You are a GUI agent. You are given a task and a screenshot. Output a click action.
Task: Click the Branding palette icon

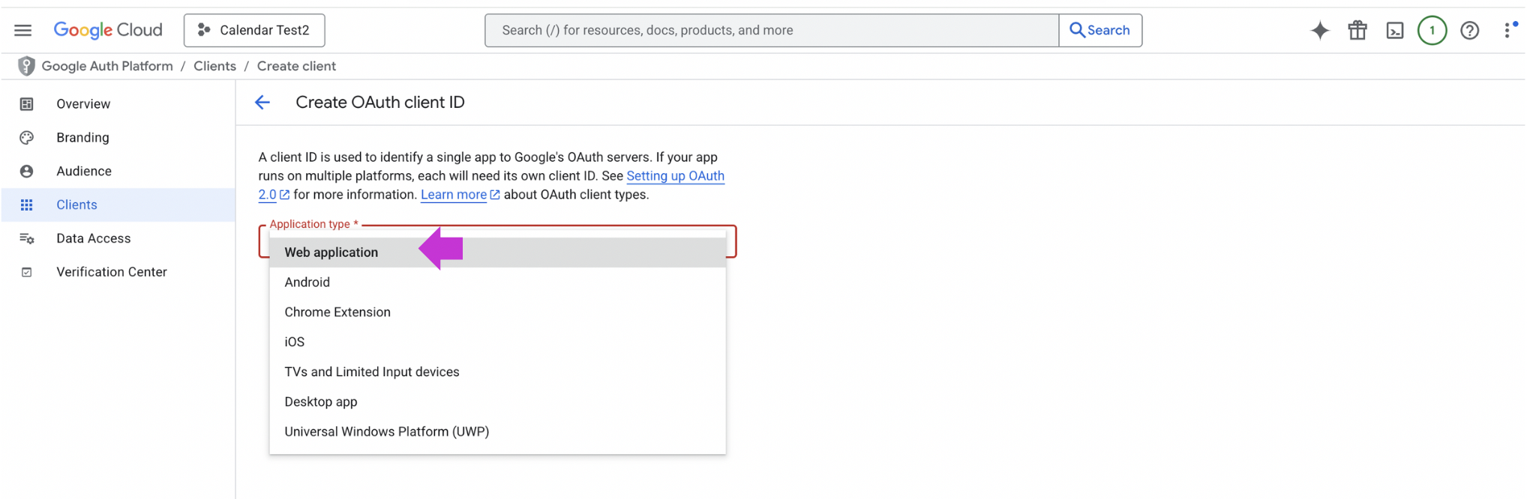pyautogui.click(x=27, y=137)
